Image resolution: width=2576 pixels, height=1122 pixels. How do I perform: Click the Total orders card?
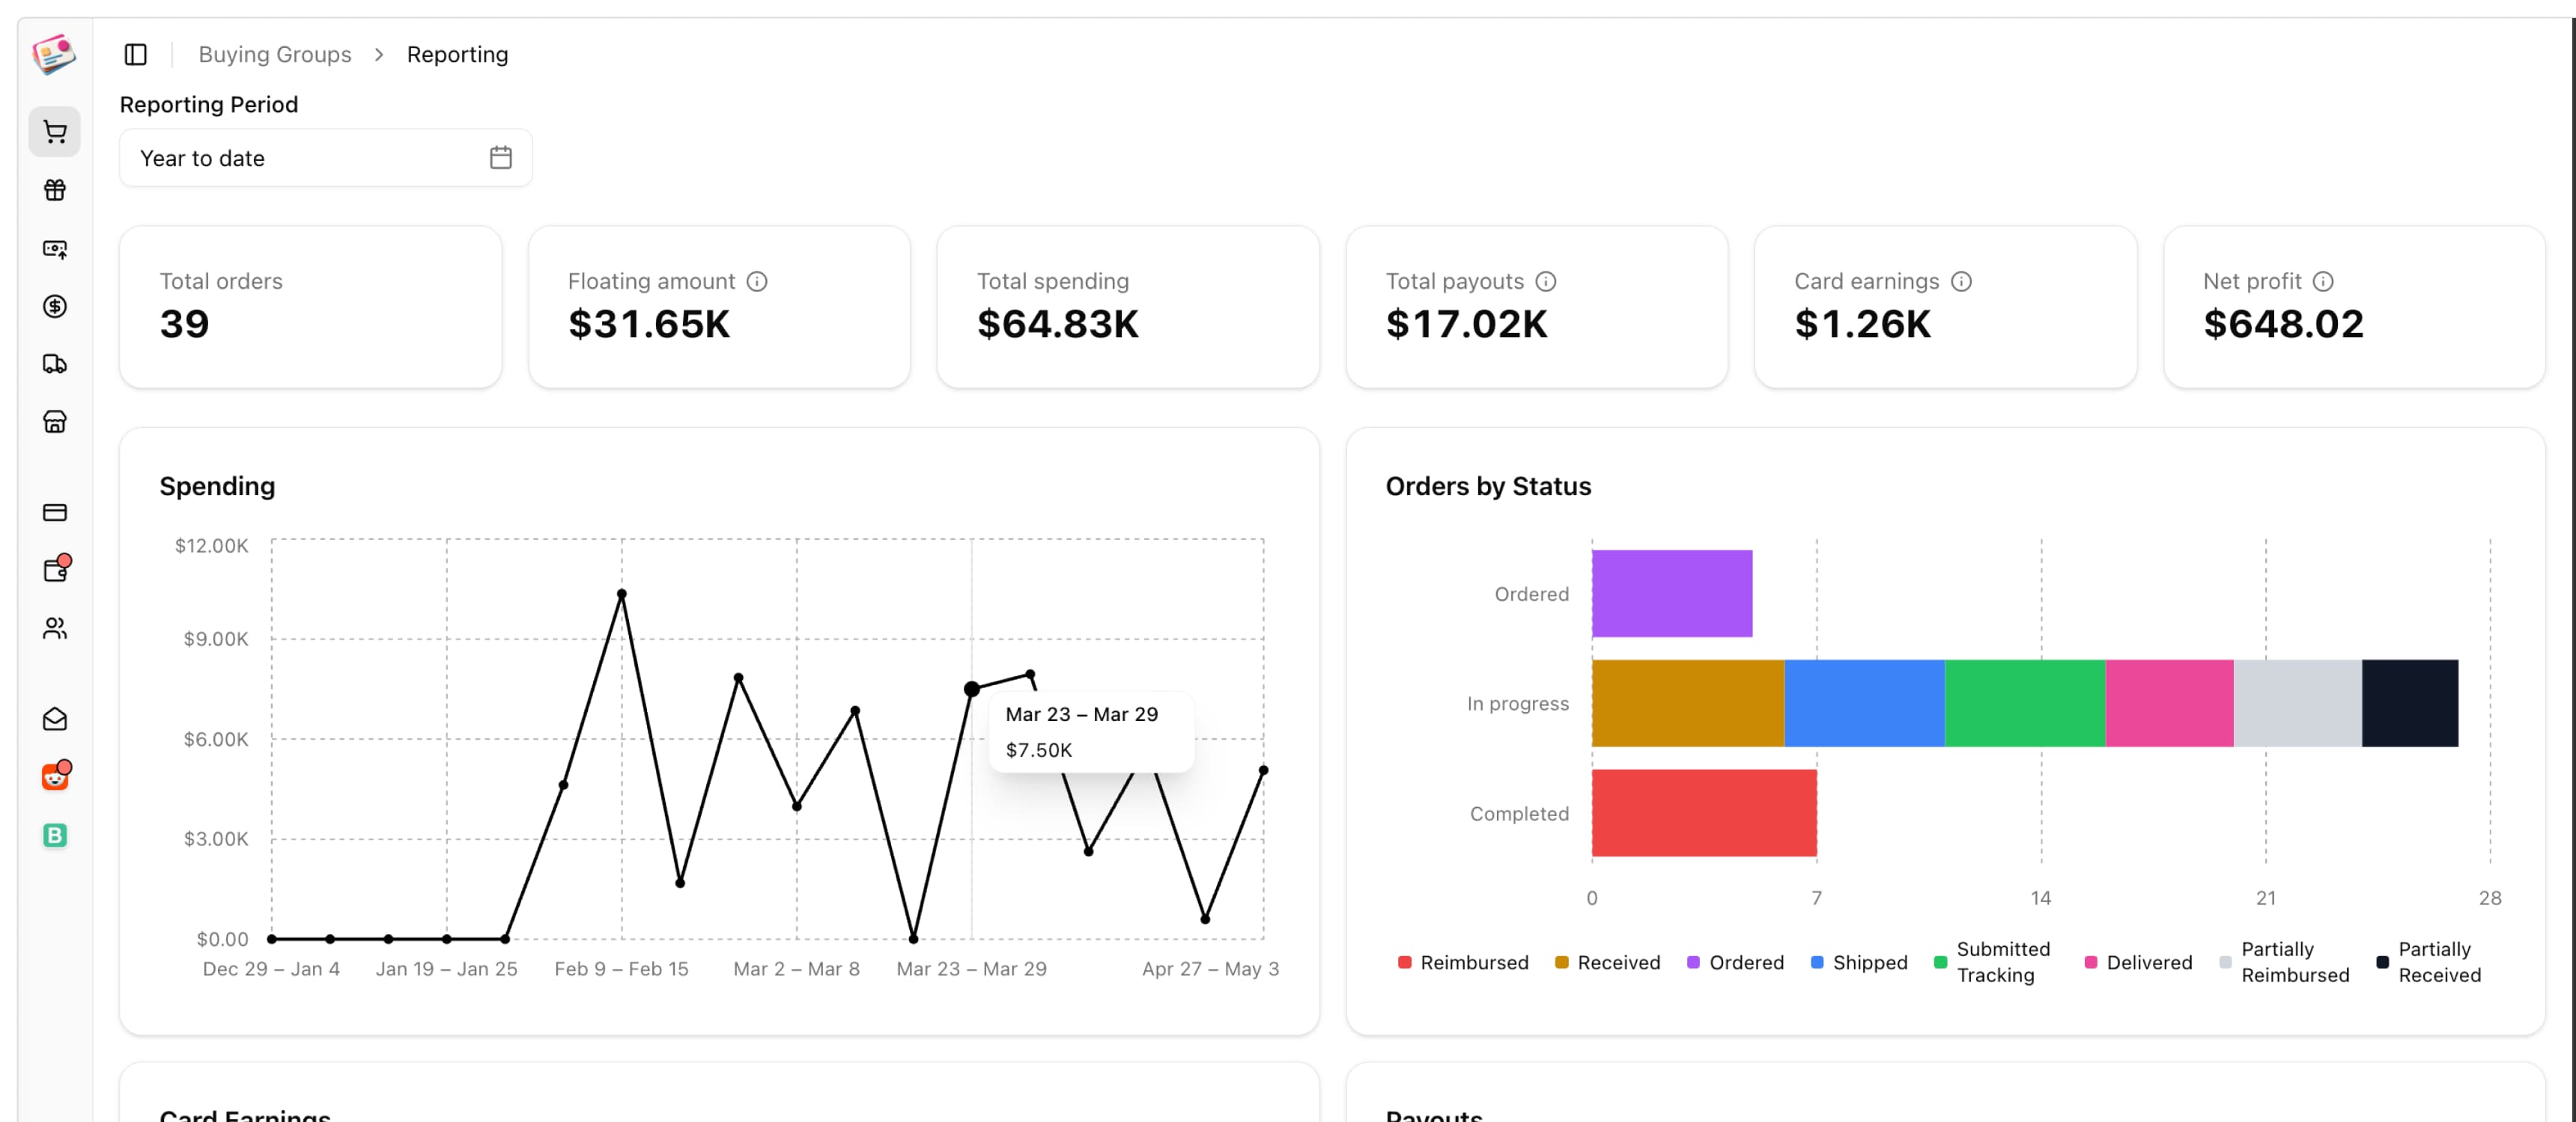point(311,307)
